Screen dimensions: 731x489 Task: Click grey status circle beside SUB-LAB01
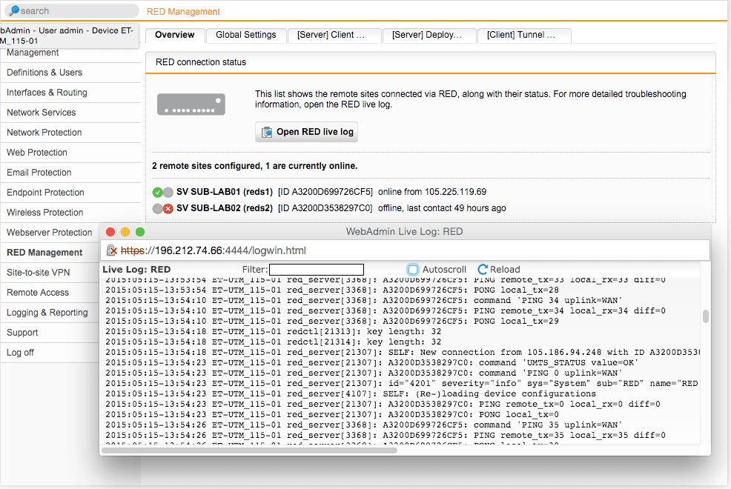(x=168, y=192)
